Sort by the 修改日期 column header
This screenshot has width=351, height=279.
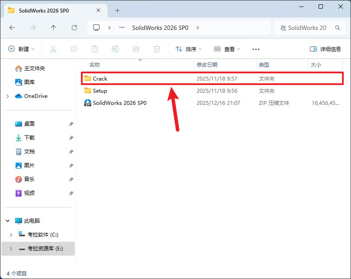207,65
